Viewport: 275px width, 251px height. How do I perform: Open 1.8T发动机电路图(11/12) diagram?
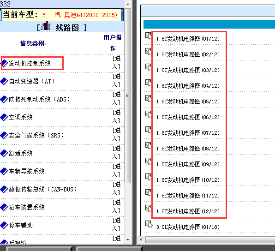pos(188,196)
